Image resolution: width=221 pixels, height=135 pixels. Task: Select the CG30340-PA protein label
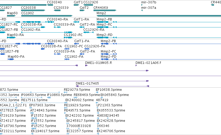[57, 41]
